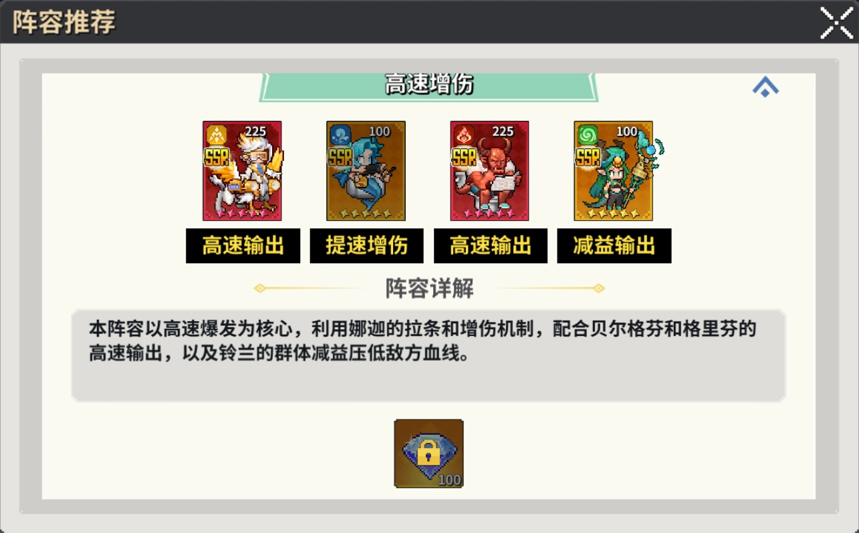This screenshot has width=859, height=533.
Task: Open the green-haired staff hero card
Action: coord(614,171)
